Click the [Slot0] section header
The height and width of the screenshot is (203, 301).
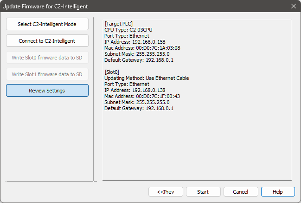(x=112, y=72)
